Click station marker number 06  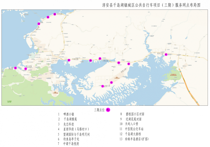pyautogui.click(x=91, y=60)
